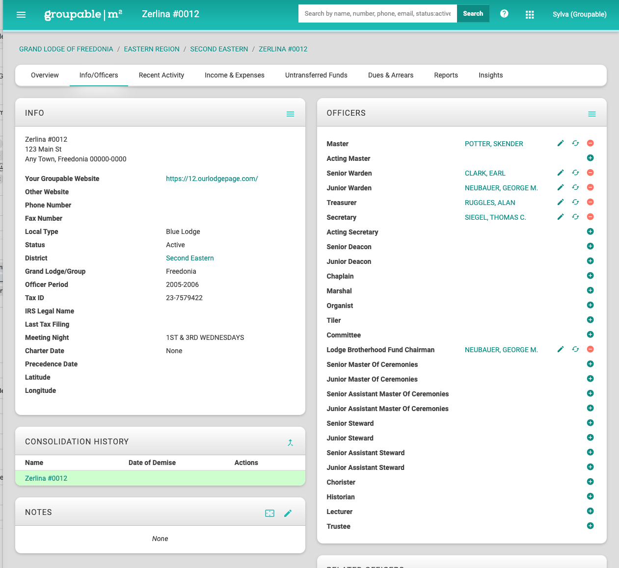The image size is (619, 568).
Task: Open the Untransferred Funds tab
Action: tap(316, 75)
